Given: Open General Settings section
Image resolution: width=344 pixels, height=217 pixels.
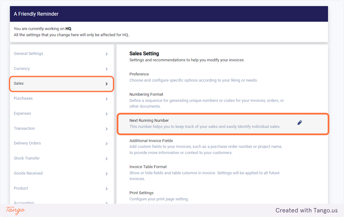Looking at the screenshot, I should (62, 54).
